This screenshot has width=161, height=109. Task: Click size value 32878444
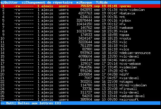coord(84,20)
